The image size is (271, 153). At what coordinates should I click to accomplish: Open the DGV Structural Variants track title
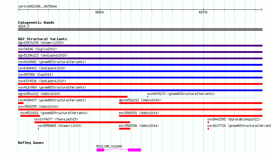point(43,39)
